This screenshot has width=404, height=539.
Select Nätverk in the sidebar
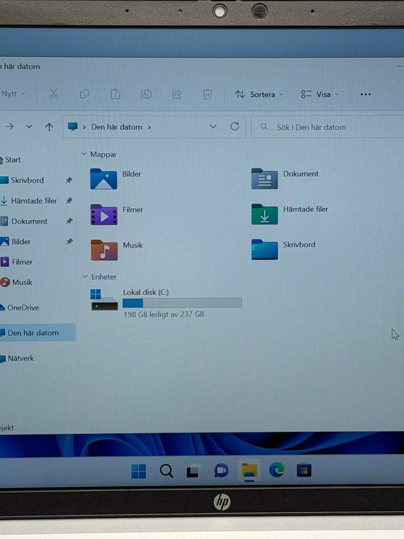point(20,358)
